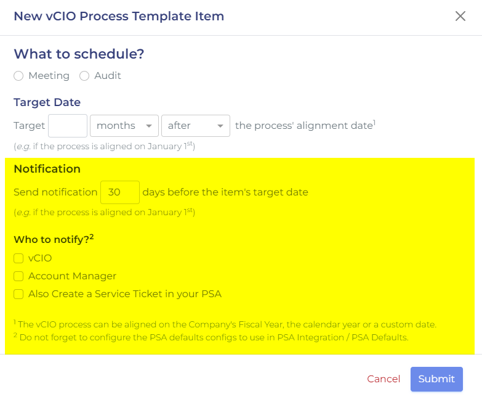482x402 pixels.
Task: Click the Meeting option label text
Action: pos(49,76)
